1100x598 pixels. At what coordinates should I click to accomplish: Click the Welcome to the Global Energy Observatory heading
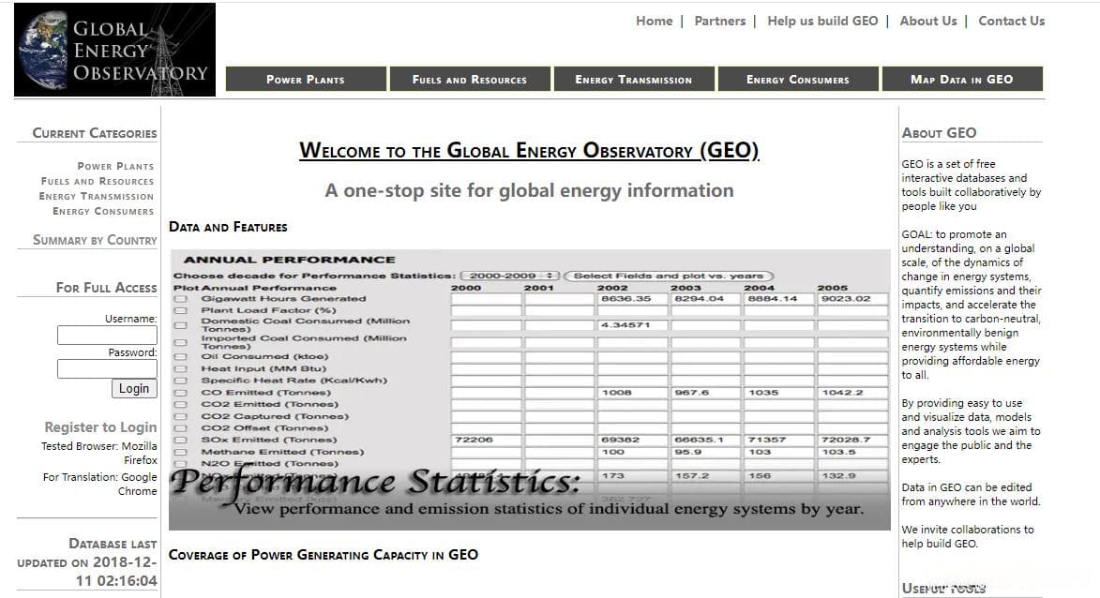coord(529,150)
